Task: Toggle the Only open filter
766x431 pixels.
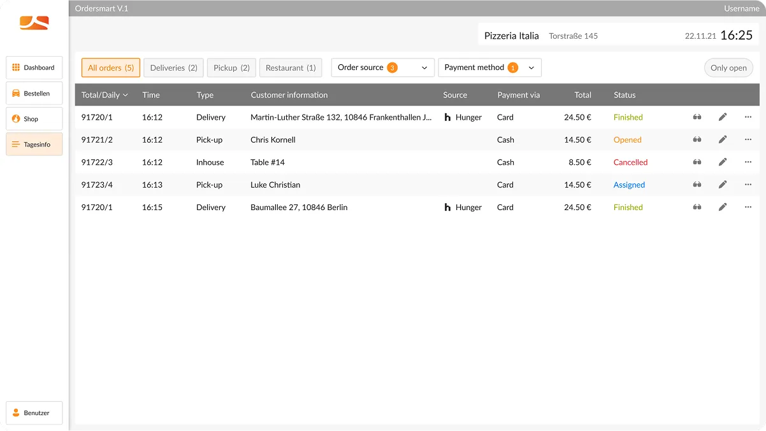Action: [x=728, y=67]
